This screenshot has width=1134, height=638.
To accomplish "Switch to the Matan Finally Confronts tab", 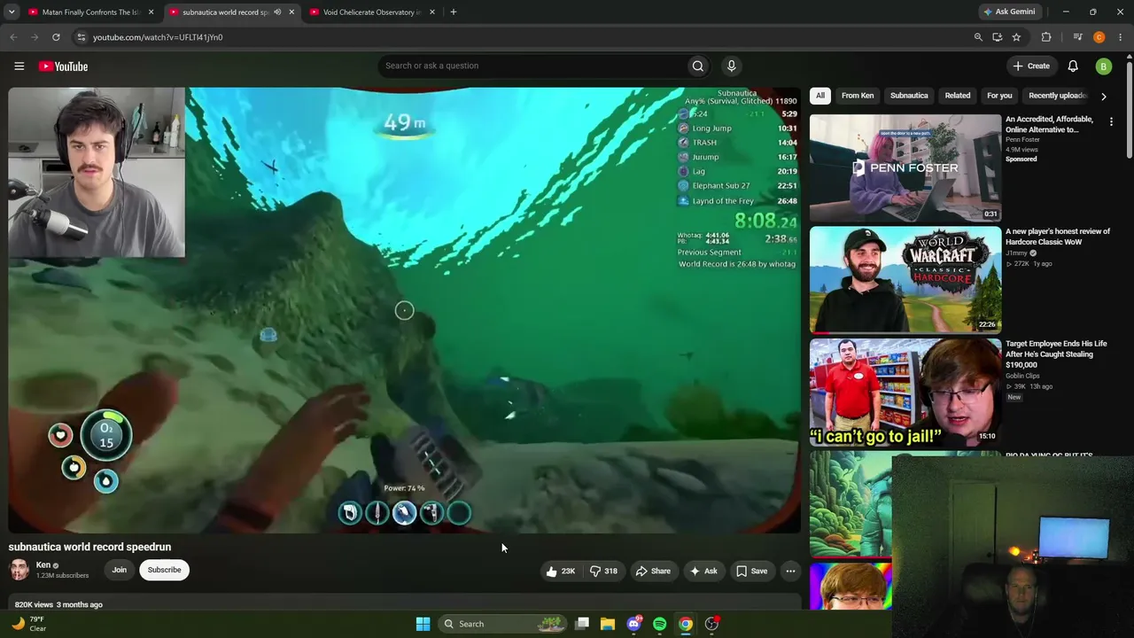I will pyautogui.click(x=91, y=12).
